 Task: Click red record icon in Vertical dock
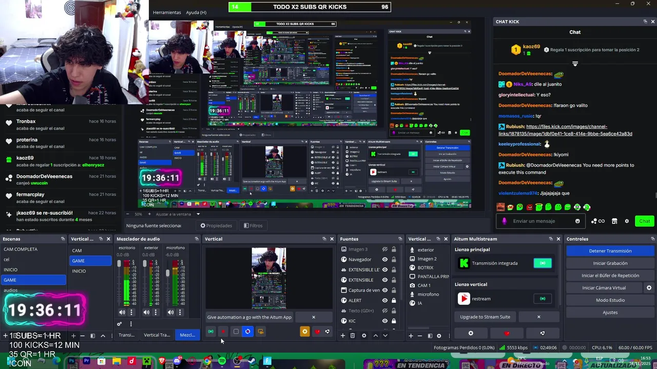point(223,332)
